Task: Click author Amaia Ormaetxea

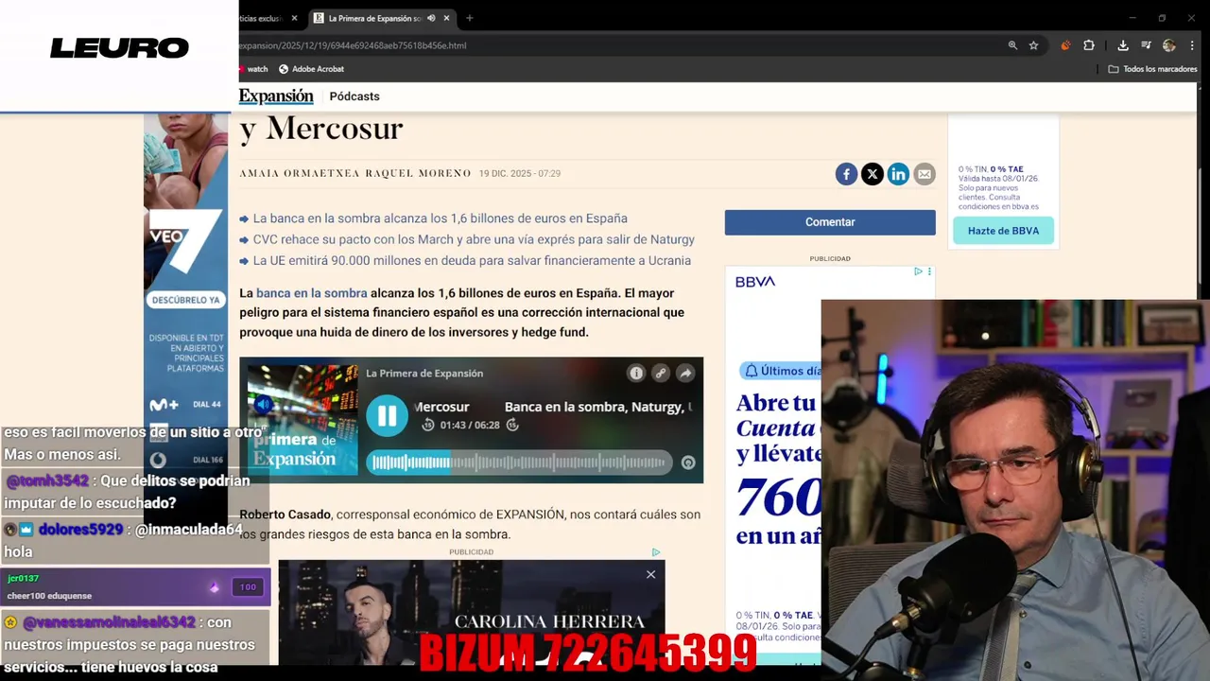Action: tap(300, 174)
